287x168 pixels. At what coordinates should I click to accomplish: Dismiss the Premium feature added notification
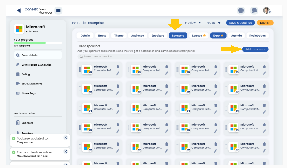point(66,152)
